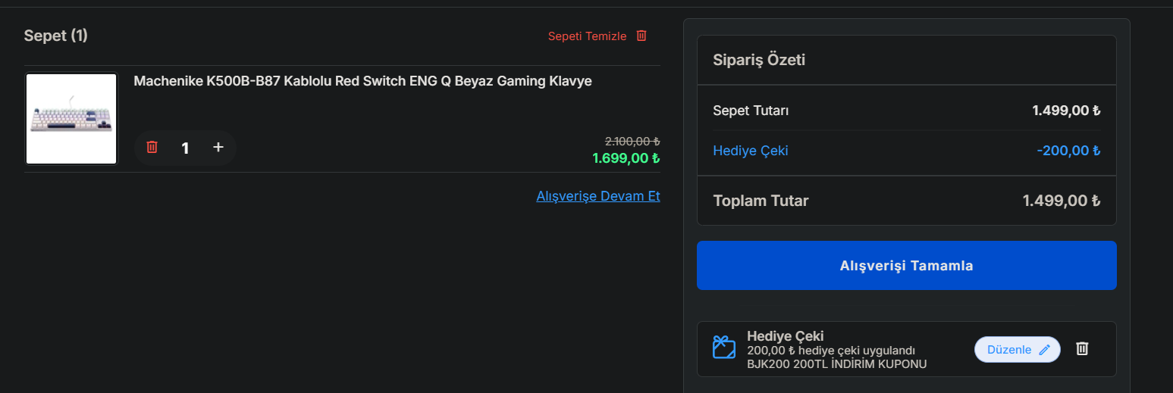The width and height of the screenshot is (1173, 393).
Task: Click the blue Hediye Çeki summary link
Action: pyautogui.click(x=750, y=151)
